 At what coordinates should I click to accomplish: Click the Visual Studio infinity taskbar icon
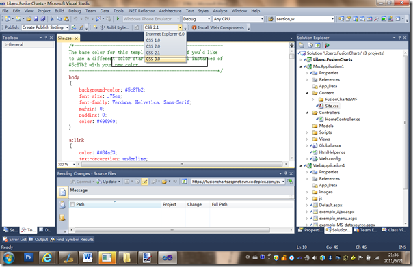[167, 258]
